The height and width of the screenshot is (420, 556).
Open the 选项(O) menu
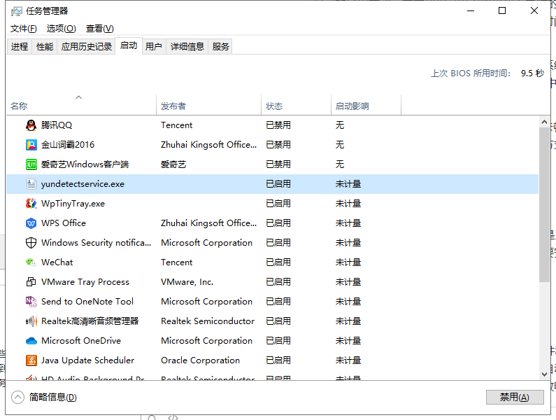[62, 29]
